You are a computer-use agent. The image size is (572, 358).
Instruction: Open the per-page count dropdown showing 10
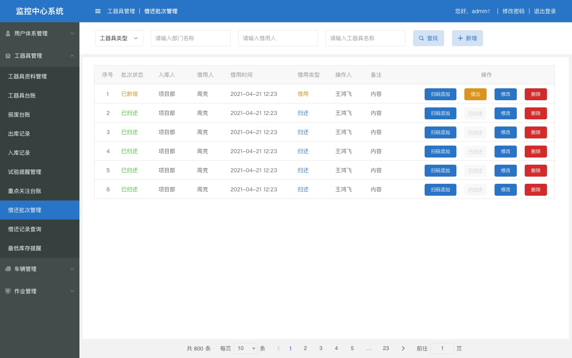click(x=245, y=348)
